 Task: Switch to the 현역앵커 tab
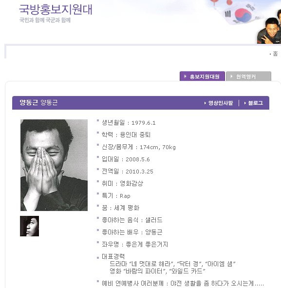tap(248, 76)
